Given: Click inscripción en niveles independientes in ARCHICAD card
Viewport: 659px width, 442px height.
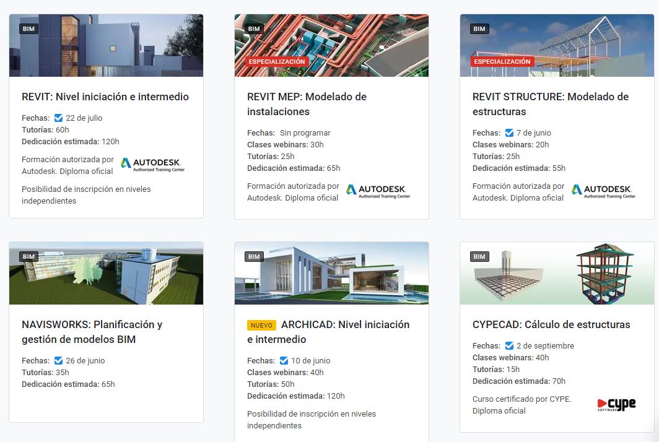Looking at the screenshot, I should coord(312,420).
